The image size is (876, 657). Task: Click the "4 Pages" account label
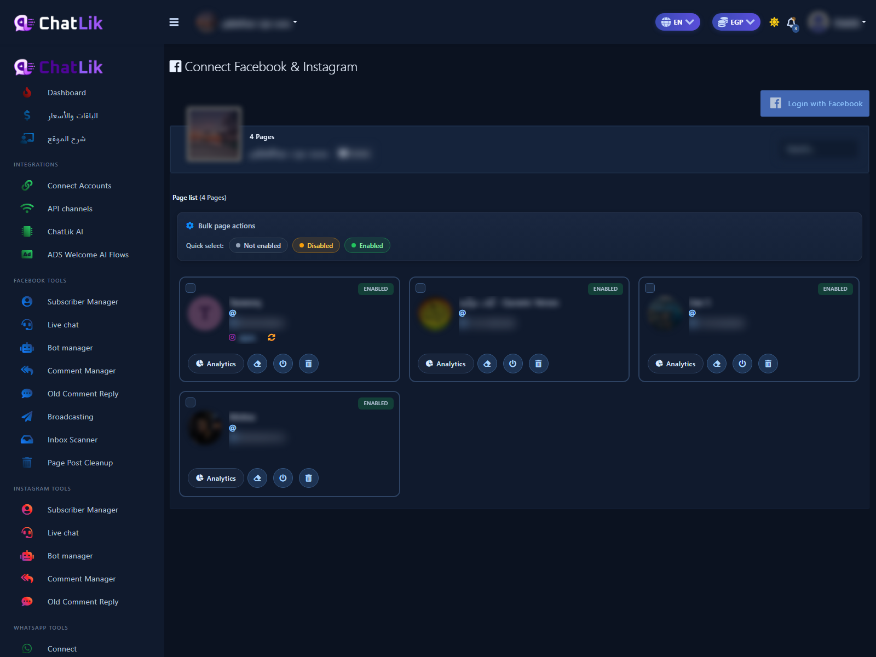tap(262, 137)
